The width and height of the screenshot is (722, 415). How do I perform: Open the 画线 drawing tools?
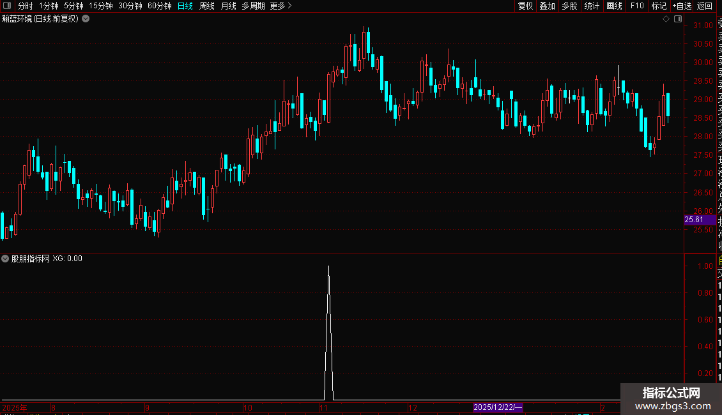[x=614, y=6]
